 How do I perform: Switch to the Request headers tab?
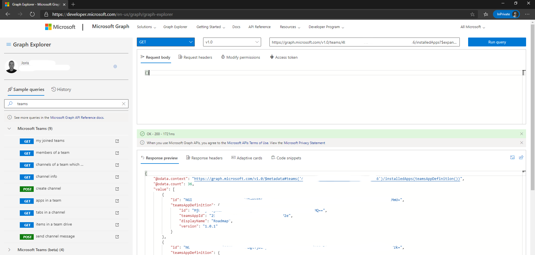click(x=198, y=57)
